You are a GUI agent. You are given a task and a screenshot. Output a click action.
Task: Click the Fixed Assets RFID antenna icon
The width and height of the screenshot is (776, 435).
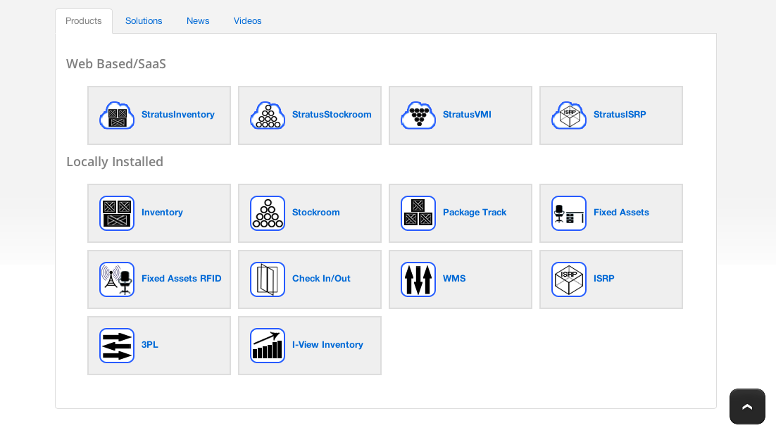[117, 279]
